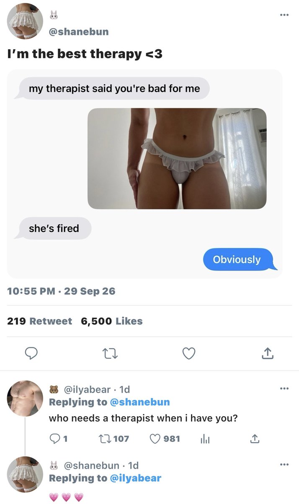This screenshot has width=299, height=504.
Task: Open the attached chat screenshot image
Action: [145, 174]
